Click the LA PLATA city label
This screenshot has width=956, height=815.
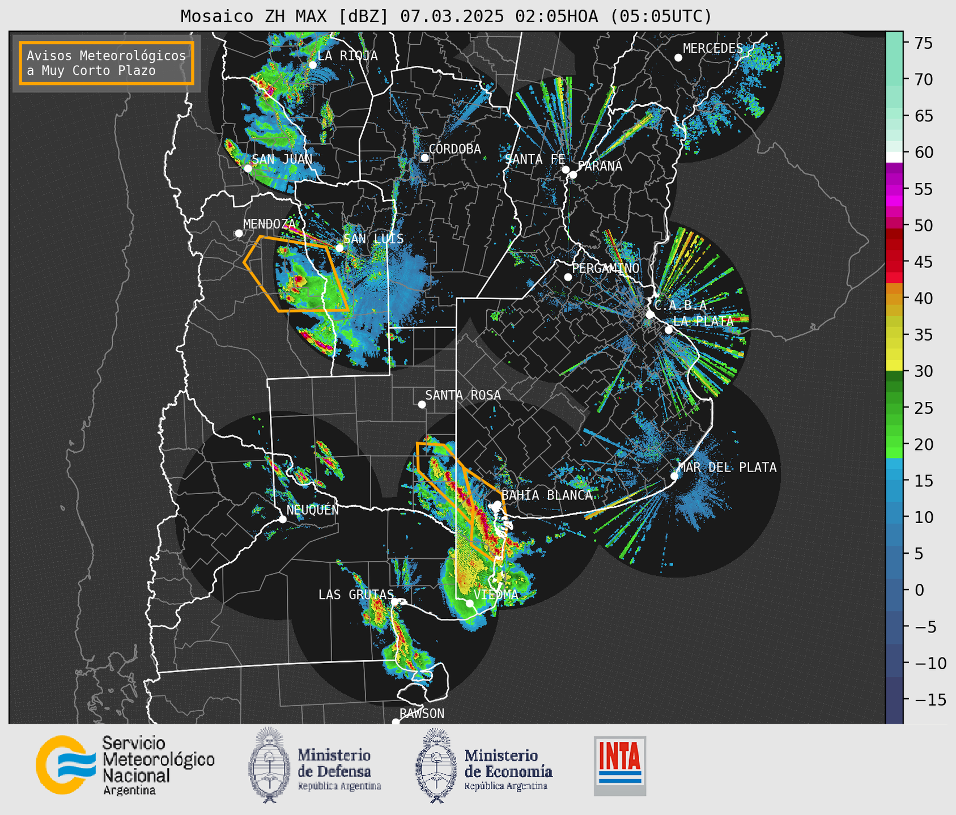tap(703, 321)
